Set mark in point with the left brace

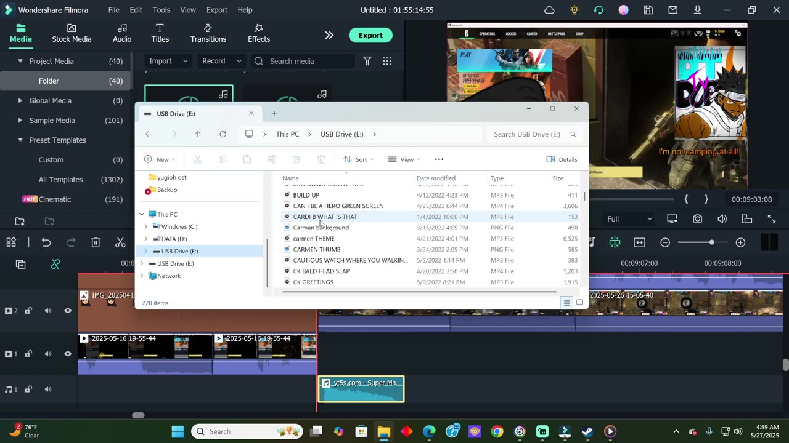point(686,199)
